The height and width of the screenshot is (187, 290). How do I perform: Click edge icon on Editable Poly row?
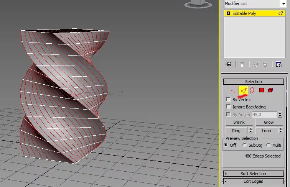pyautogui.click(x=280, y=13)
